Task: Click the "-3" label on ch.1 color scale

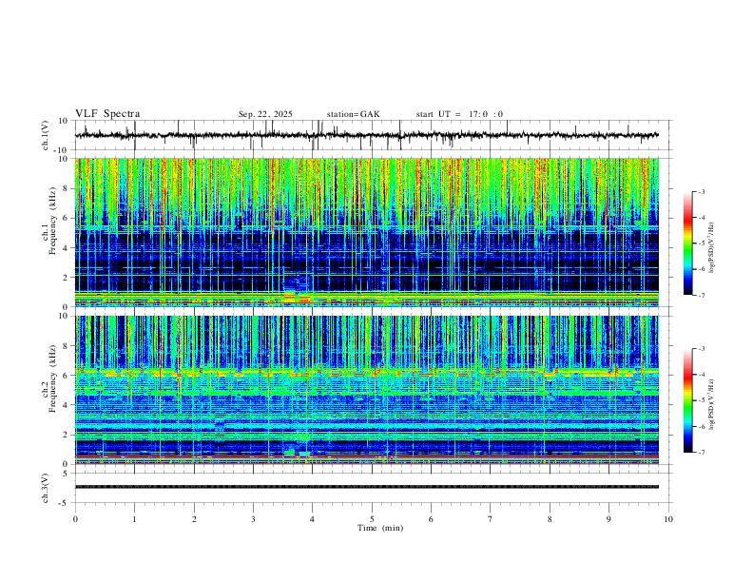Action: tap(702, 191)
